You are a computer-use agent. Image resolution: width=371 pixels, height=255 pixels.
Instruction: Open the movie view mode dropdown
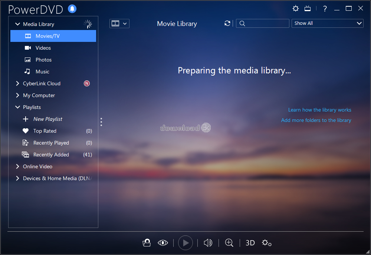point(119,23)
